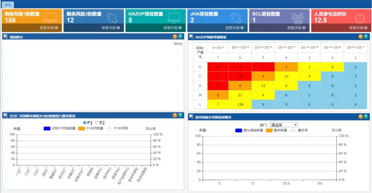Click blue 建议措施数量 legend swatch
The width and height of the screenshot is (372, 193).
[239, 130]
